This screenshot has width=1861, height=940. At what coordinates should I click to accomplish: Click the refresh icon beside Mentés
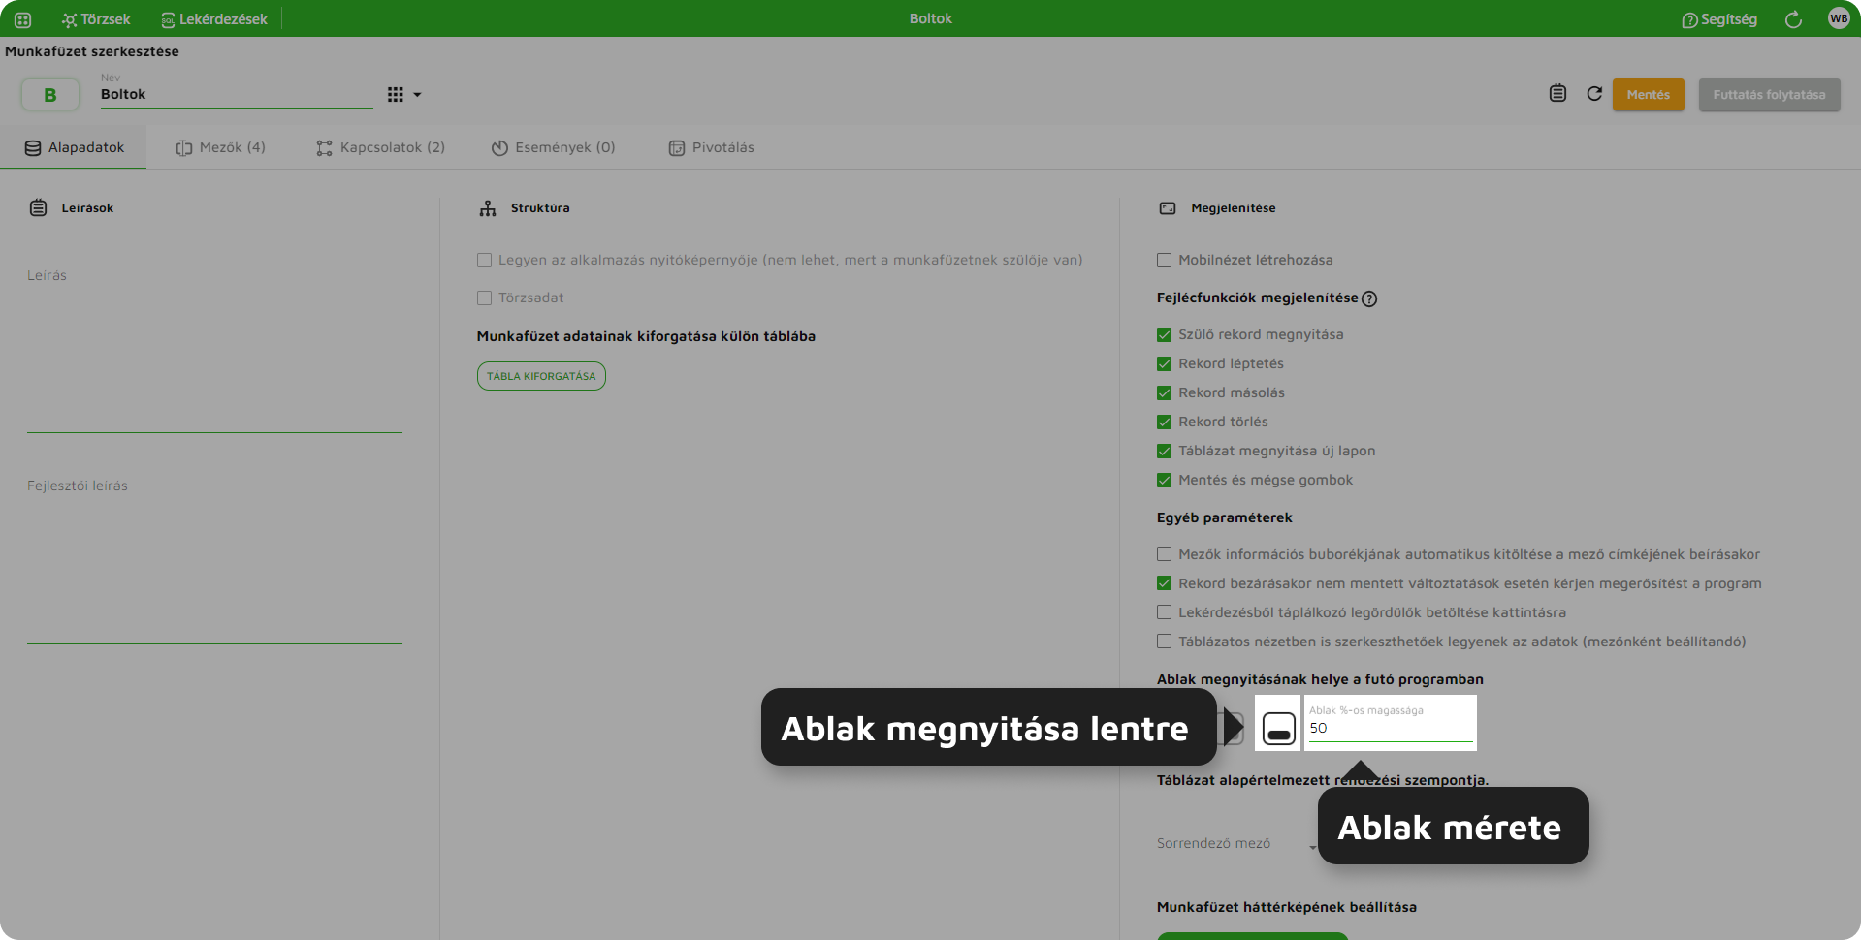1594,94
